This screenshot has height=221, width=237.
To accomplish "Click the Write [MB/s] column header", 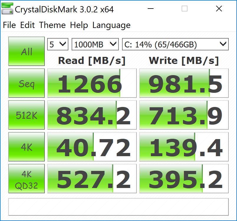I will click(x=184, y=61).
